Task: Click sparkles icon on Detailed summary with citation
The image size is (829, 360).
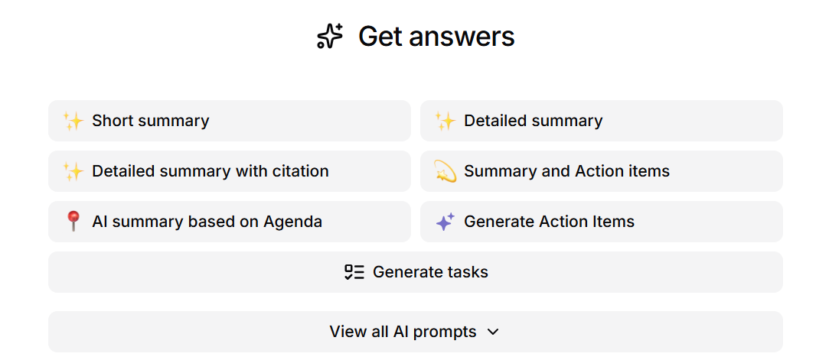Action: (x=73, y=171)
